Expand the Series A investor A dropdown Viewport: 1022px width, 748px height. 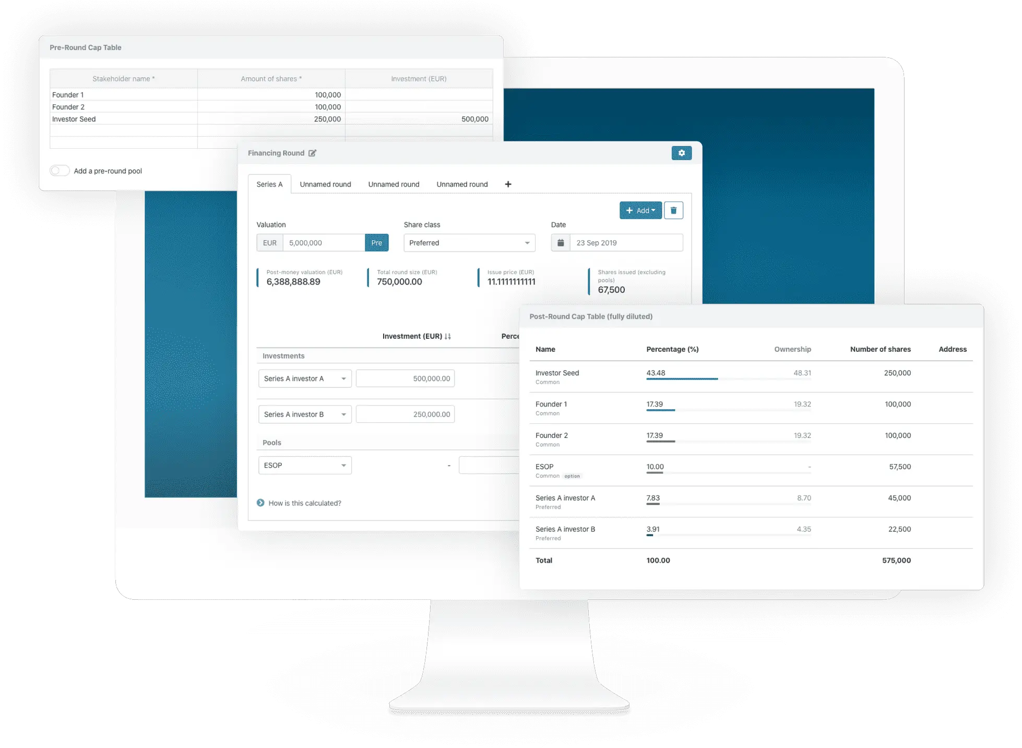click(343, 378)
